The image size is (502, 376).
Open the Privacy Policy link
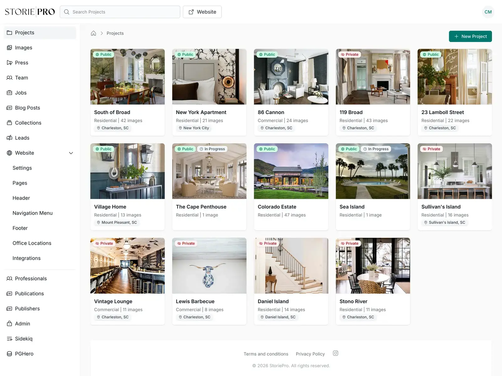(x=310, y=354)
